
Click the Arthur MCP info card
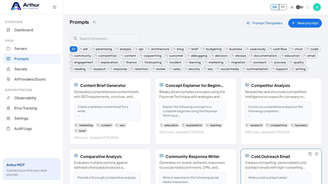pyautogui.click(x=32, y=169)
